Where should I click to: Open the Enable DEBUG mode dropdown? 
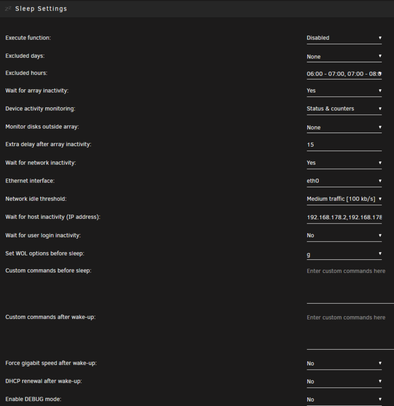pos(344,400)
